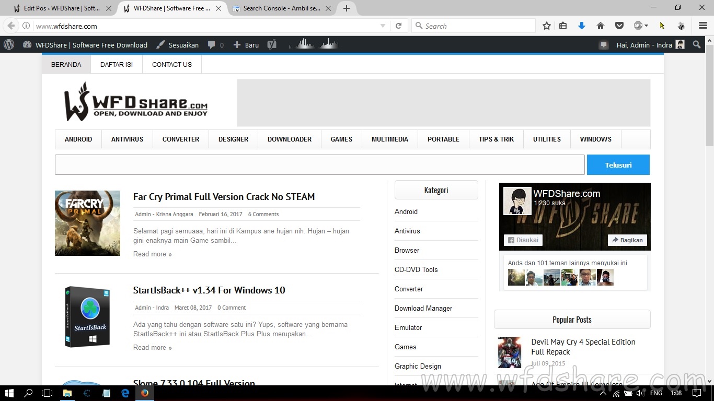Viewport: 714px width, 401px height.
Task: Open the bookmarks list icon
Action: 563,26
